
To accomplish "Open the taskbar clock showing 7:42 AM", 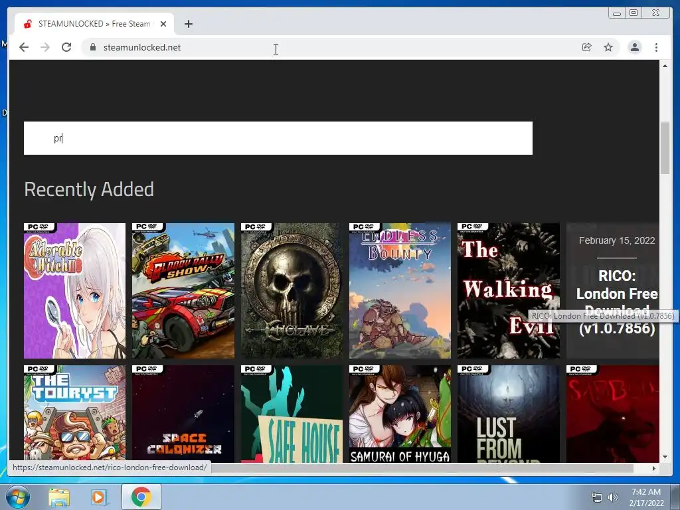I will [x=646, y=497].
